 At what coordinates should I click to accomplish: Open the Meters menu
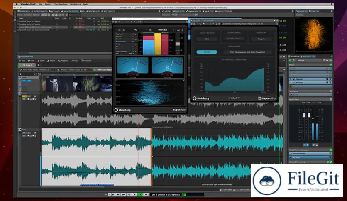[x=48, y=4]
